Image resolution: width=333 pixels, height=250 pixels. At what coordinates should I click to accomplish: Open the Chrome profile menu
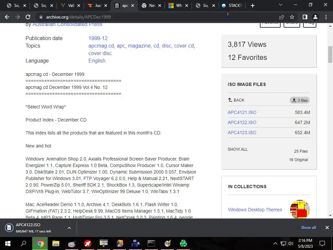[315, 17]
